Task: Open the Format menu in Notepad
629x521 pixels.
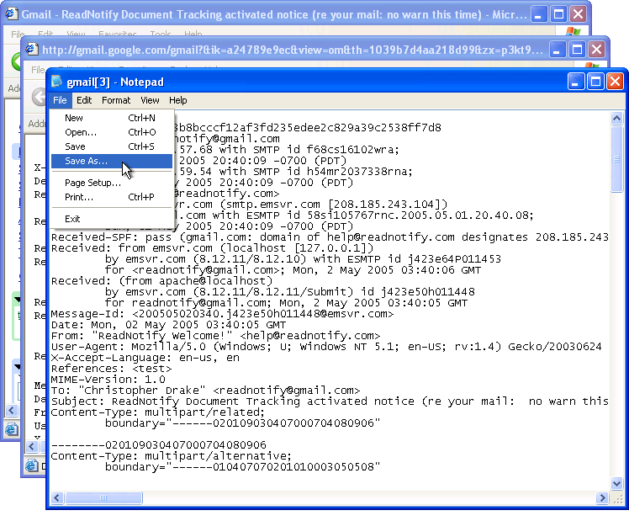Action: 116,100
